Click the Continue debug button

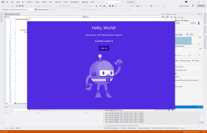pyautogui.click(x=89, y=6)
